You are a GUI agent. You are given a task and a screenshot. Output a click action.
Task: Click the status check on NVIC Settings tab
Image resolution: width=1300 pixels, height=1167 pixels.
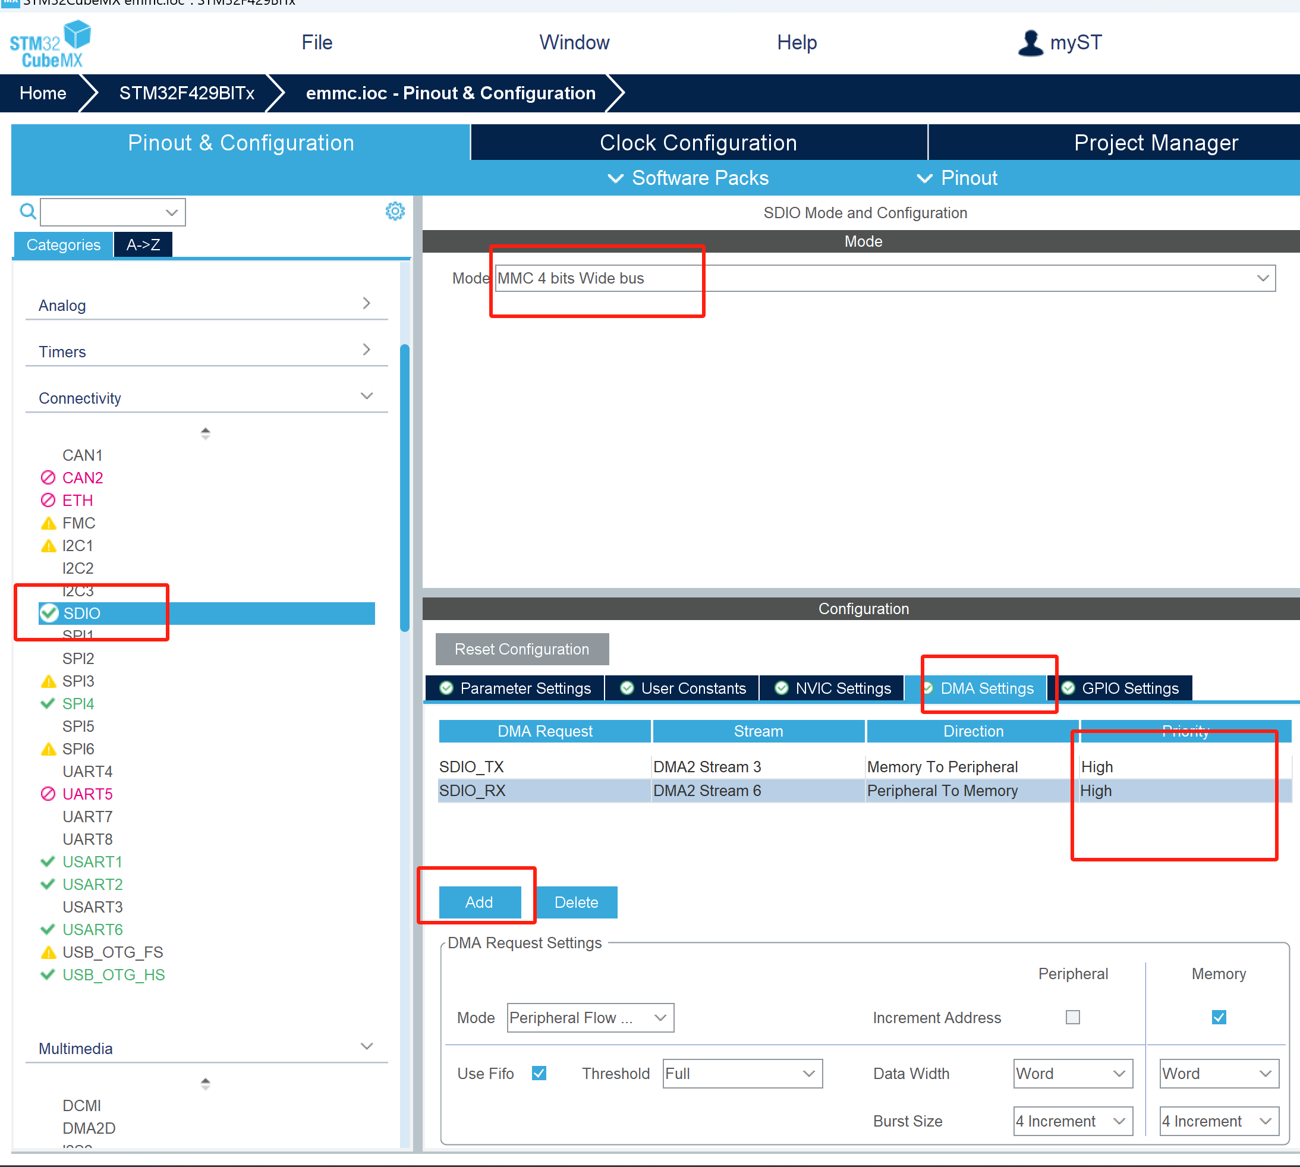(x=782, y=688)
